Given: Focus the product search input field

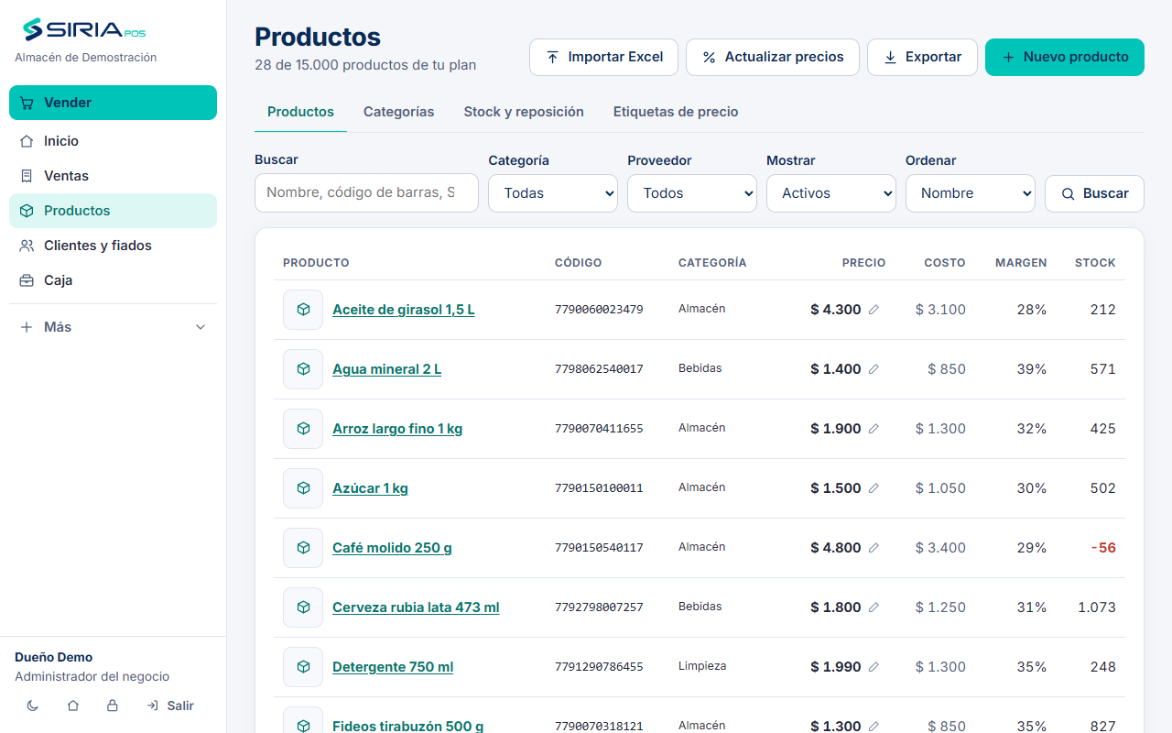Looking at the screenshot, I should coord(366,192).
